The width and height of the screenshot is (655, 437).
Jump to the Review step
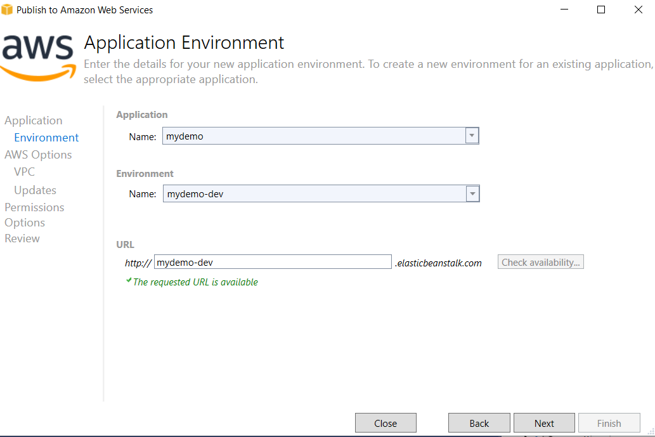point(22,238)
